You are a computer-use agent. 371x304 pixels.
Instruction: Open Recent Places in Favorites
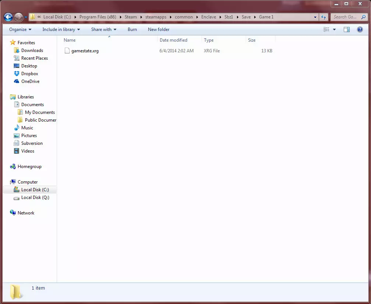[x=35, y=58]
